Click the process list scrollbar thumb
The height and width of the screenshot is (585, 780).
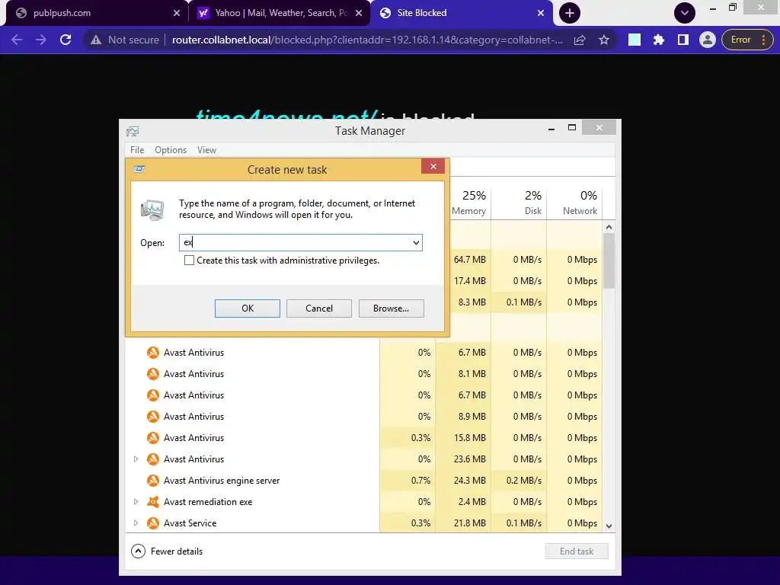(x=609, y=261)
